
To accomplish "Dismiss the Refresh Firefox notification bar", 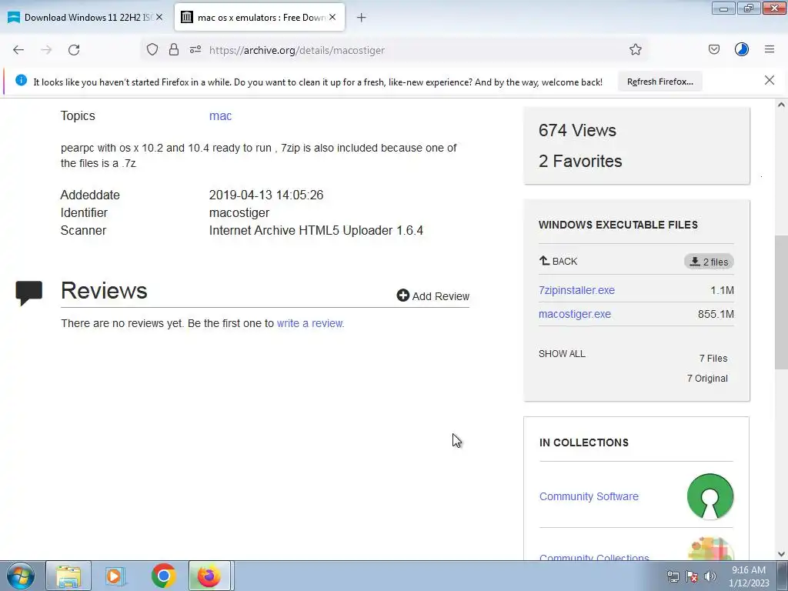I will 770,80.
